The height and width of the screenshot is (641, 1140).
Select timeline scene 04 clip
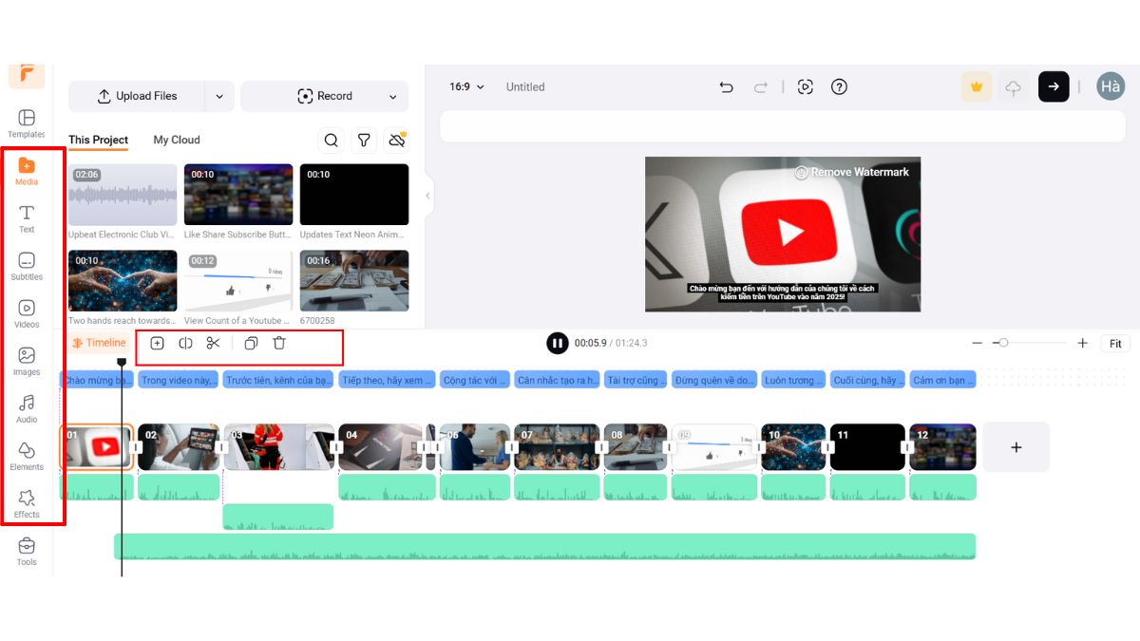380,447
